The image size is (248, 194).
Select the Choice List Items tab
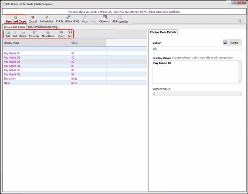[x=14, y=27]
